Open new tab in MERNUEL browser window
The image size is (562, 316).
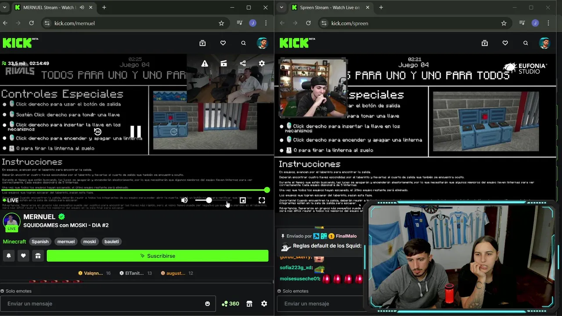coord(104,7)
